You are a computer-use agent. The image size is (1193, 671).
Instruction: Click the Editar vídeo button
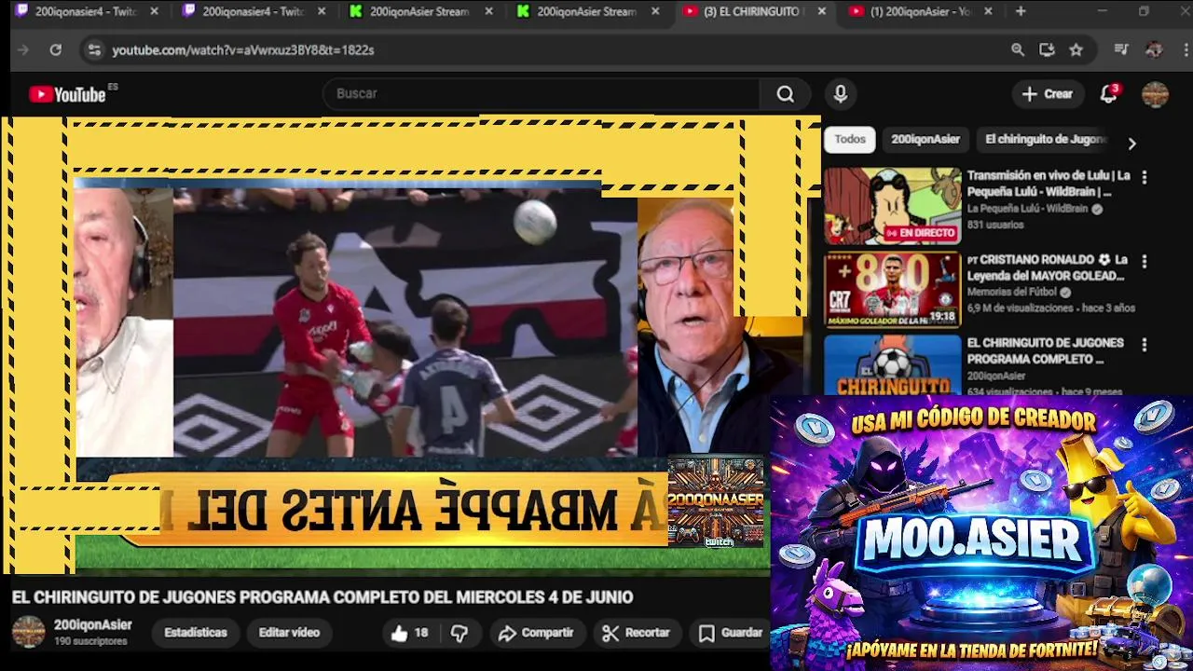tap(289, 633)
